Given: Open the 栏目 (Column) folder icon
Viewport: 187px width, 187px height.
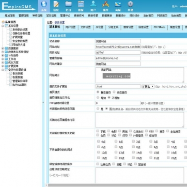Looking at the screenshot, I should click(68, 4).
